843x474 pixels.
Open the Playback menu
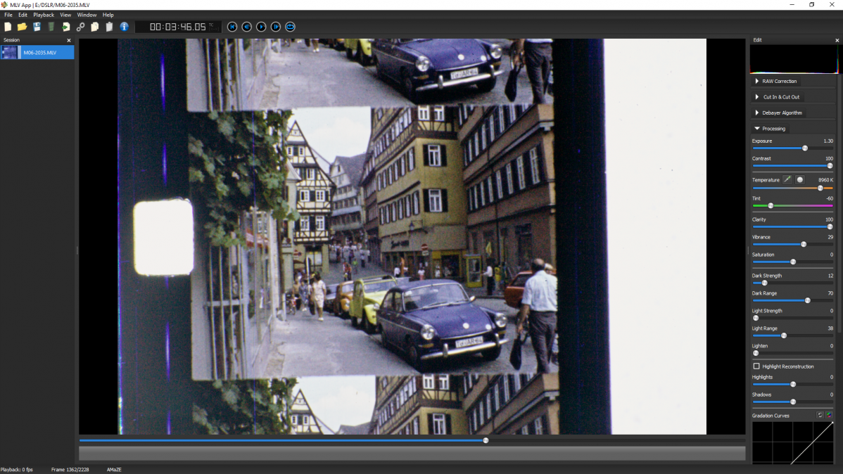point(44,15)
